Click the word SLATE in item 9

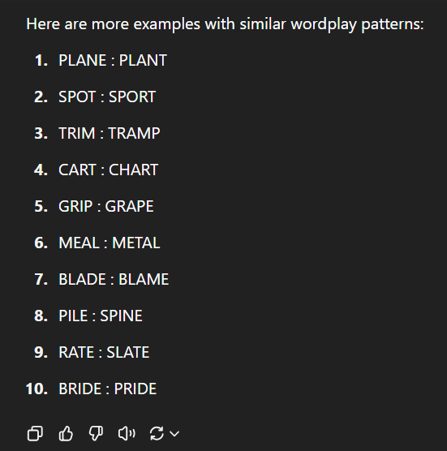pyautogui.click(x=128, y=353)
